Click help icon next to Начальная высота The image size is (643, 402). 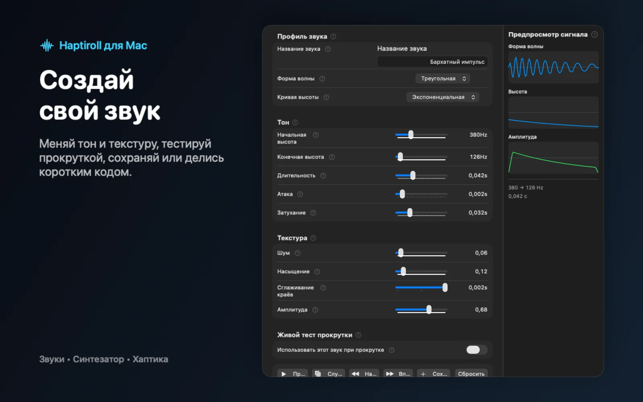pyautogui.click(x=315, y=135)
